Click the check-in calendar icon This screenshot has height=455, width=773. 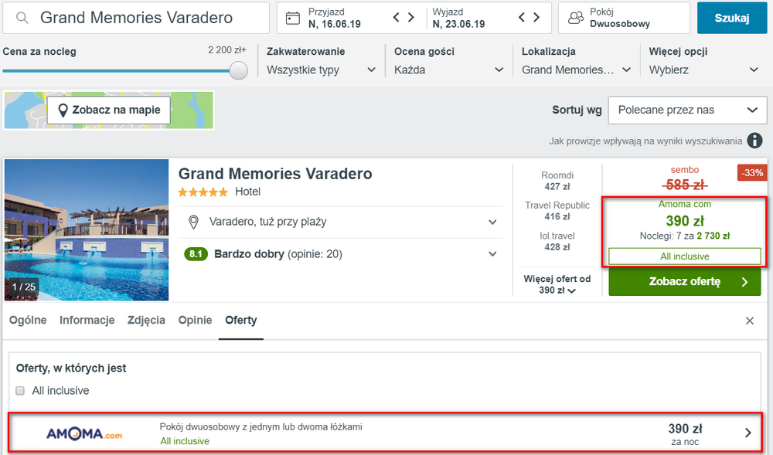tap(292, 18)
